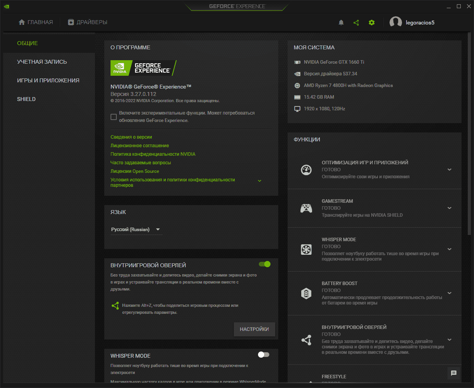Click the FREESTYLE feature title

coord(334,377)
